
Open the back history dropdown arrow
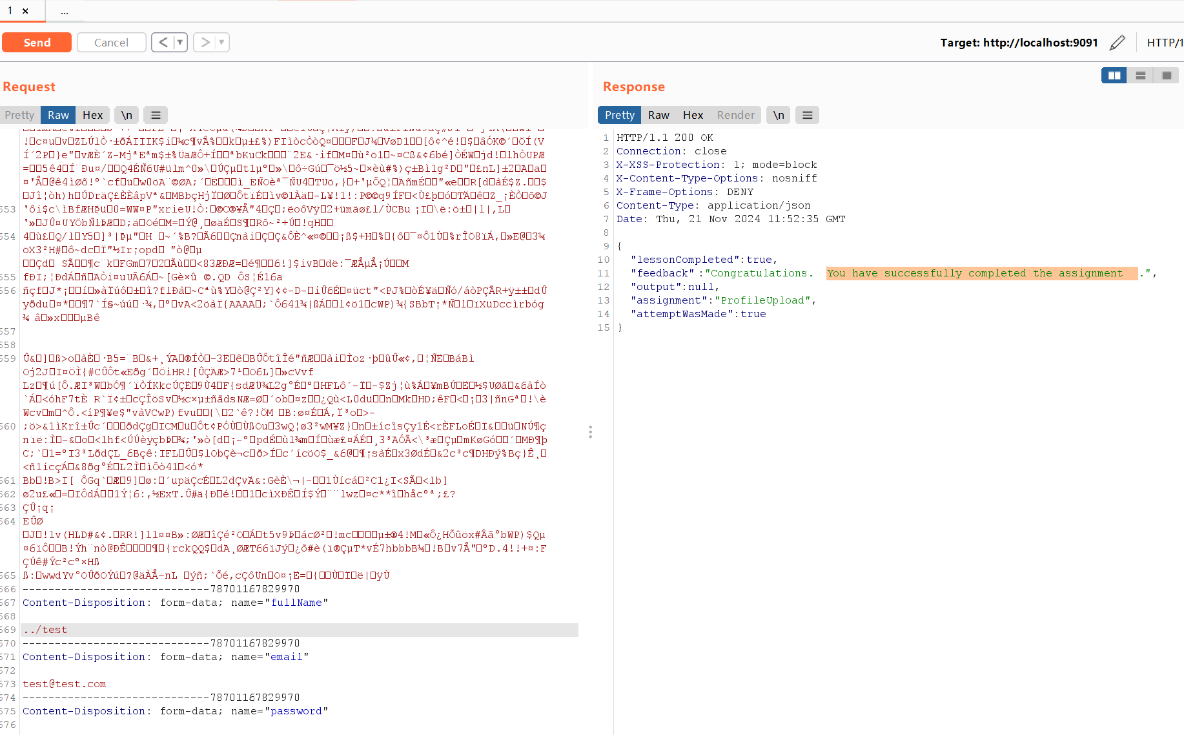click(180, 43)
